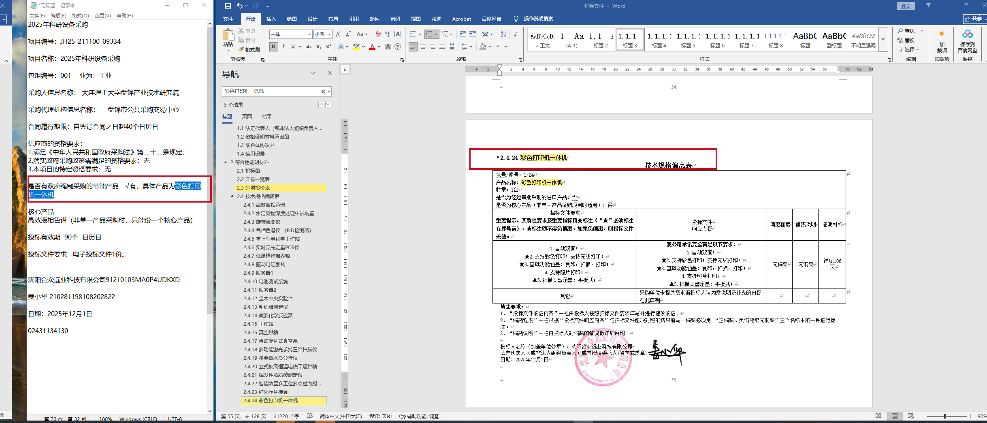
Task: Toggle strikethrough (abc) formatting
Action: tap(309, 47)
